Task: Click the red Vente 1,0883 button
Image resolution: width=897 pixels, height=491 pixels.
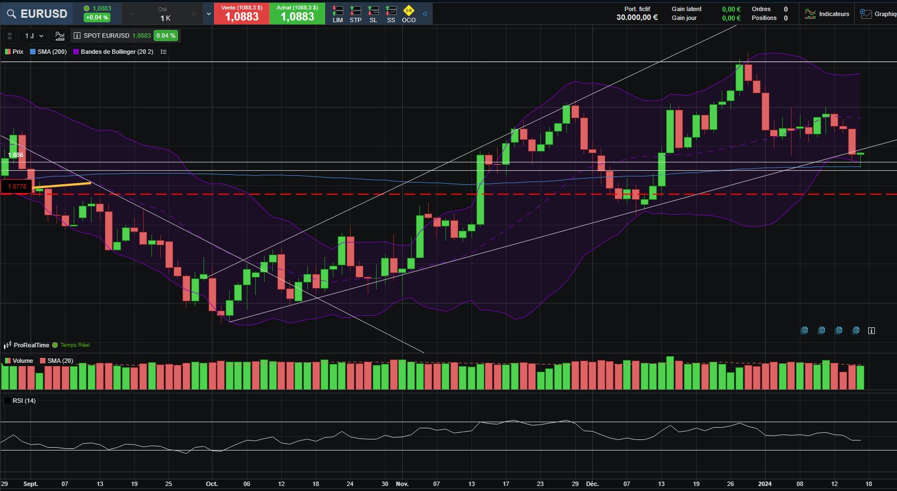Action: point(241,14)
